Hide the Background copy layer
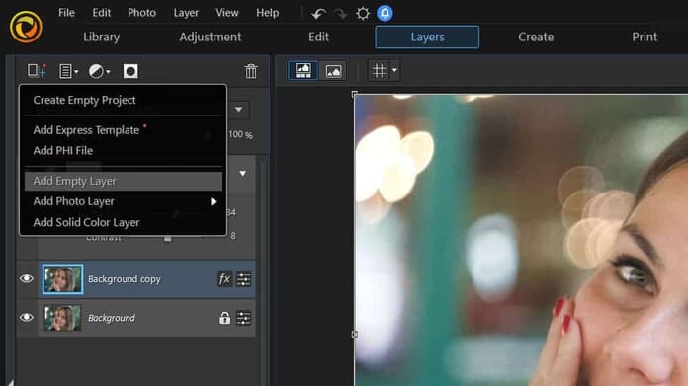 pyautogui.click(x=27, y=278)
